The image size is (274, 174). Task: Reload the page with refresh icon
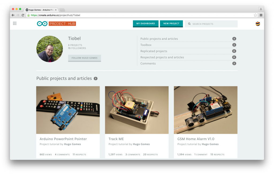(x=23, y=15)
